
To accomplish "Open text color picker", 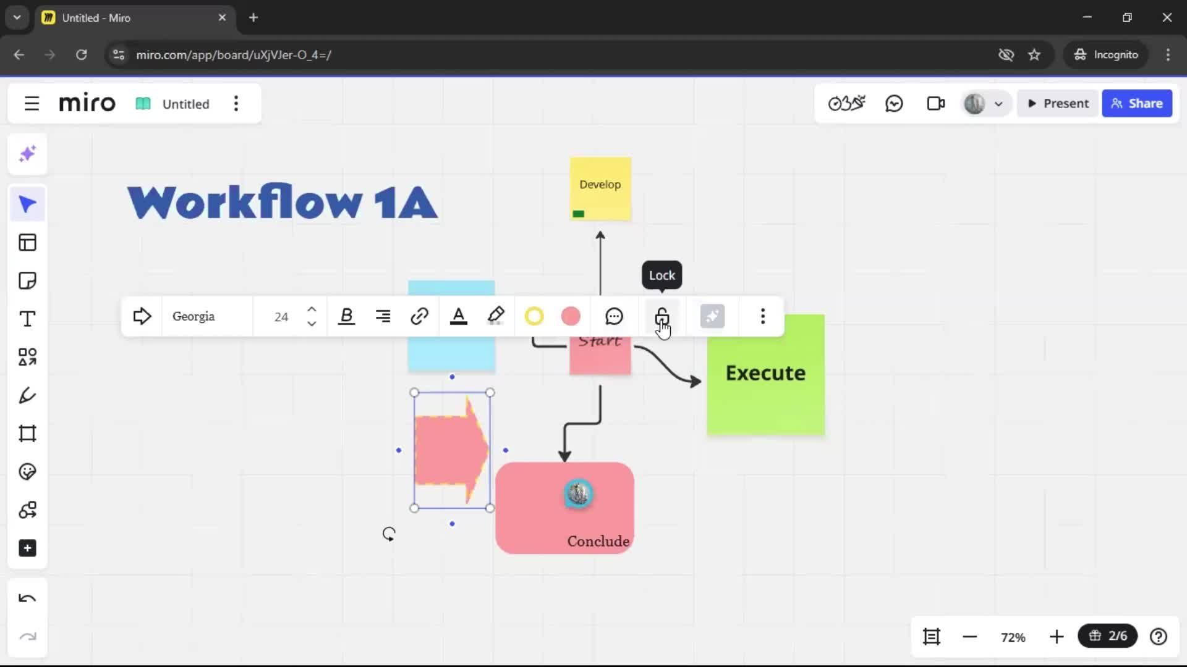I will pyautogui.click(x=458, y=316).
